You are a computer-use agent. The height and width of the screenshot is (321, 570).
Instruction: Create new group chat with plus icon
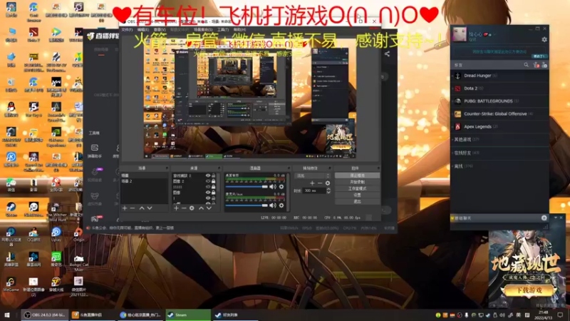pyautogui.click(x=544, y=218)
